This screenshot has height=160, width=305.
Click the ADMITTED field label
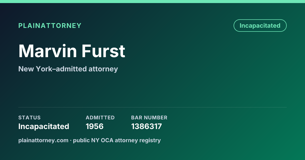(100, 118)
